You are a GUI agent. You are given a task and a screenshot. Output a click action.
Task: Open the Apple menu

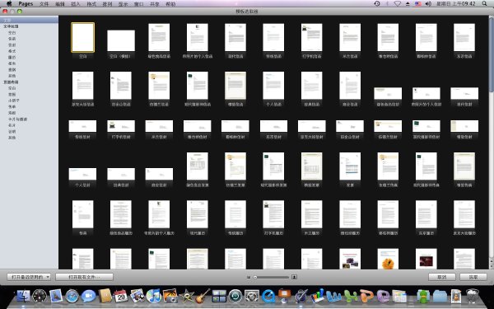(9, 4)
